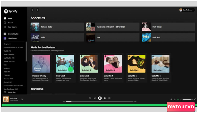Mute the volume with the speaker icon
The image size is (197, 114).
coord(182,99)
